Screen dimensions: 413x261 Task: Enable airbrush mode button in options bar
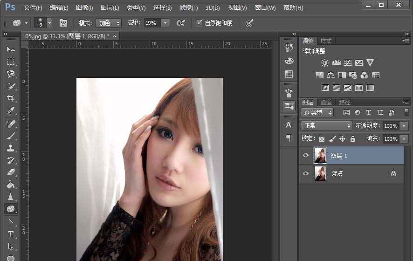[x=181, y=23]
